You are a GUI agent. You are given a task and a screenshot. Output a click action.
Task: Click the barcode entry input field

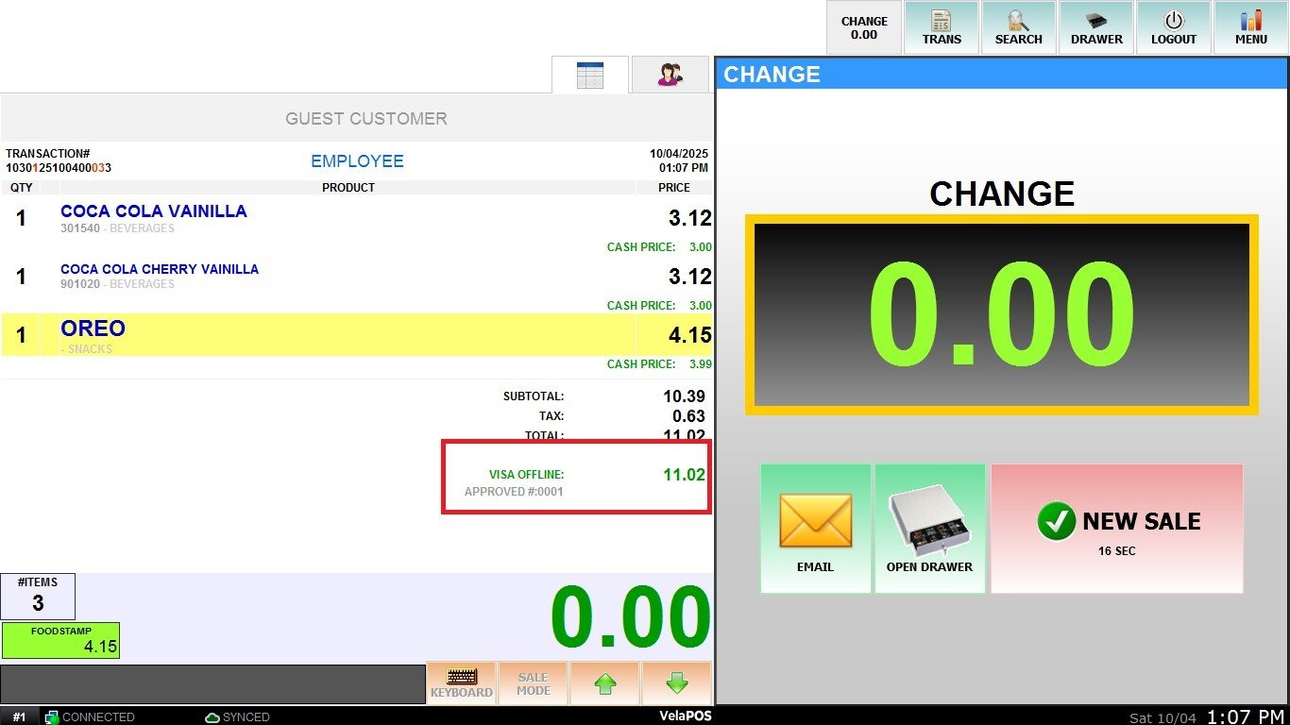(x=212, y=683)
